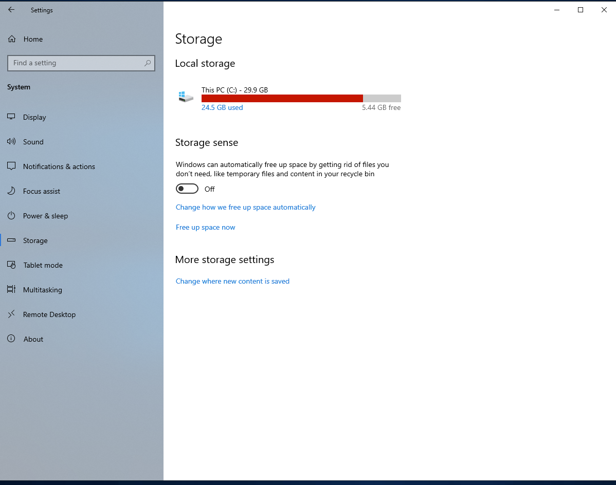Click the Storage drive icon in sidebar
The image size is (616, 485).
(x=11, y=240)
